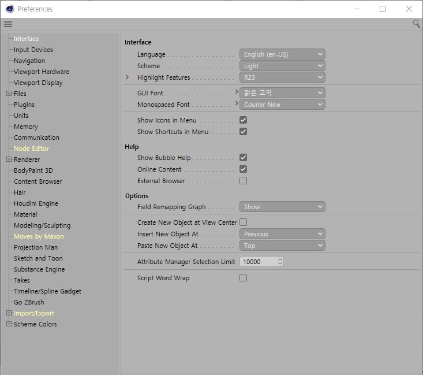Expand the Files tree node
The width and height of the screenshot is (423, 375).
[9, 93]
